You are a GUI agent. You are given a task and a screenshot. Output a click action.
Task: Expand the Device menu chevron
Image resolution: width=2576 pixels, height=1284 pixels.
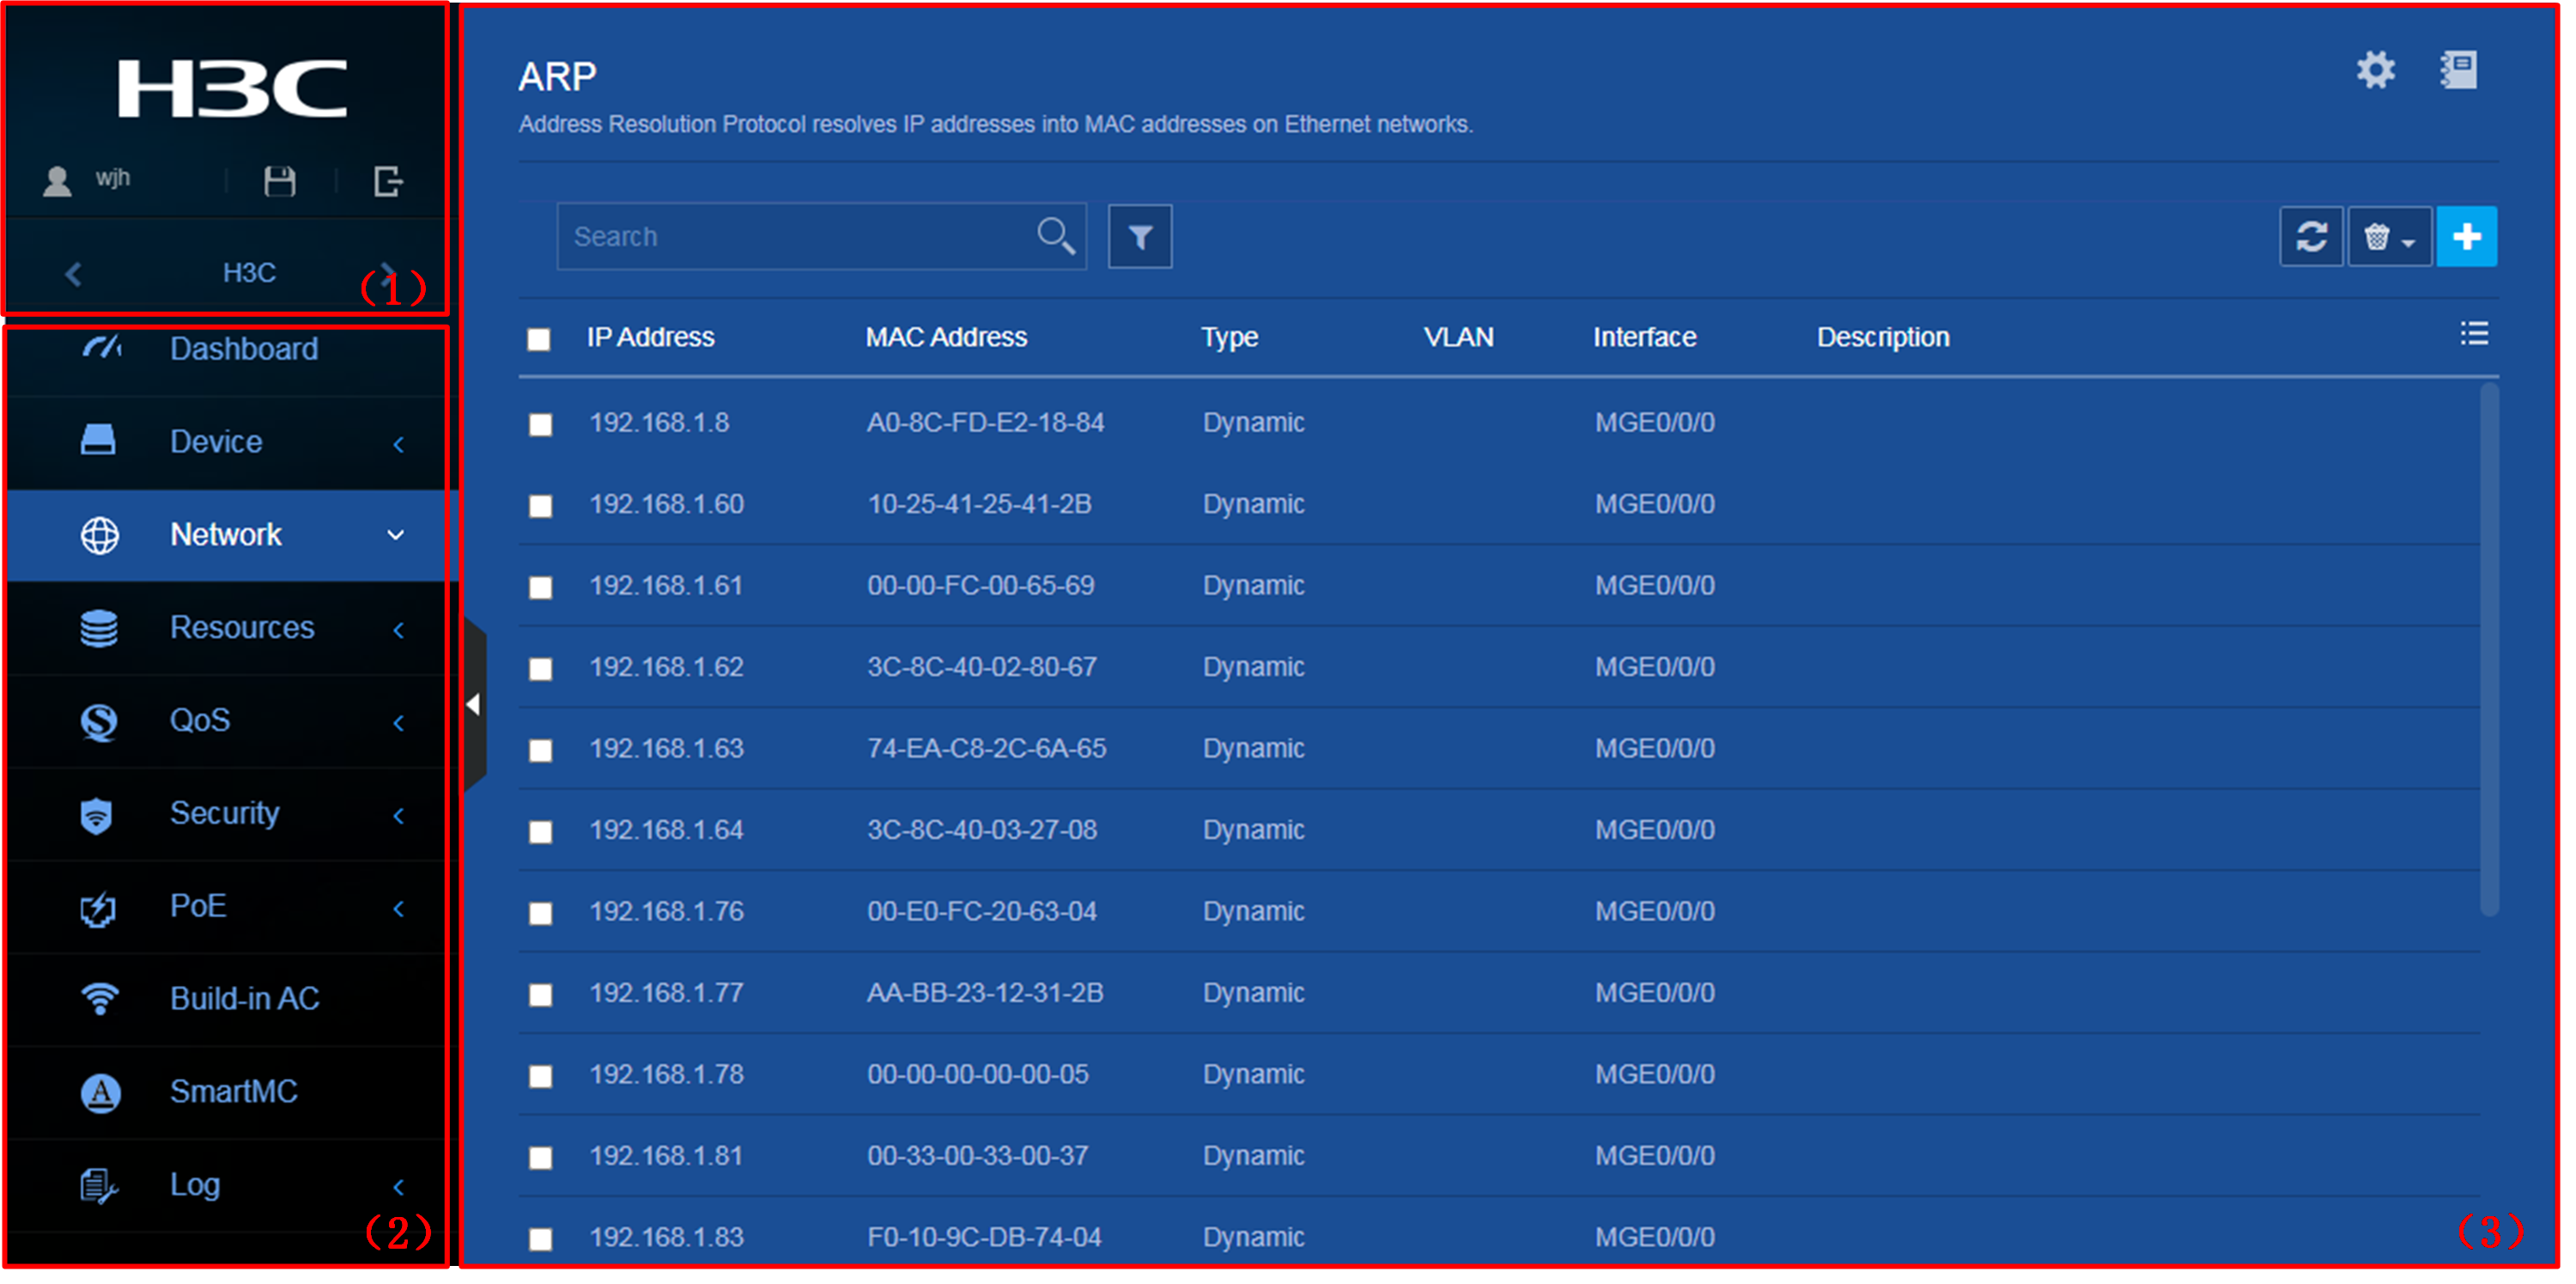(x=400, y=446)
